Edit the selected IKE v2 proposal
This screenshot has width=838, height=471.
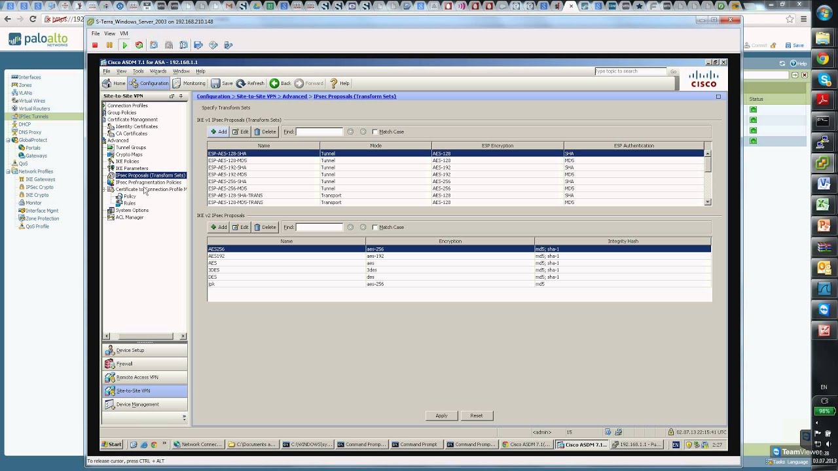coord(240,227)
